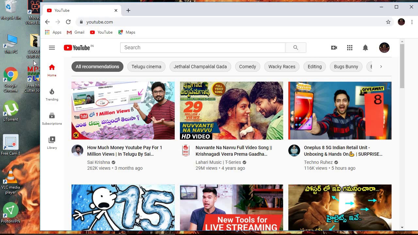Show more chips with the right chevron
Image resolution: width=418 pixels, height=235 pixels.
click(x=381, y=67)
